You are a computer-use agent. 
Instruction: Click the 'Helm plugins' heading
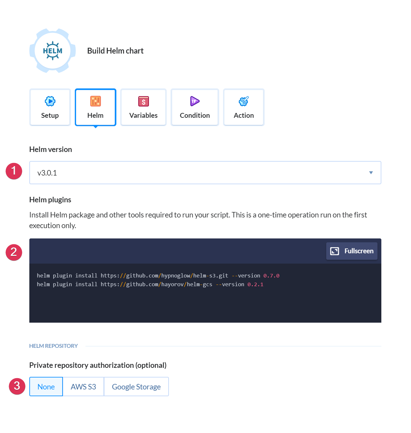(x=50, y=200)
